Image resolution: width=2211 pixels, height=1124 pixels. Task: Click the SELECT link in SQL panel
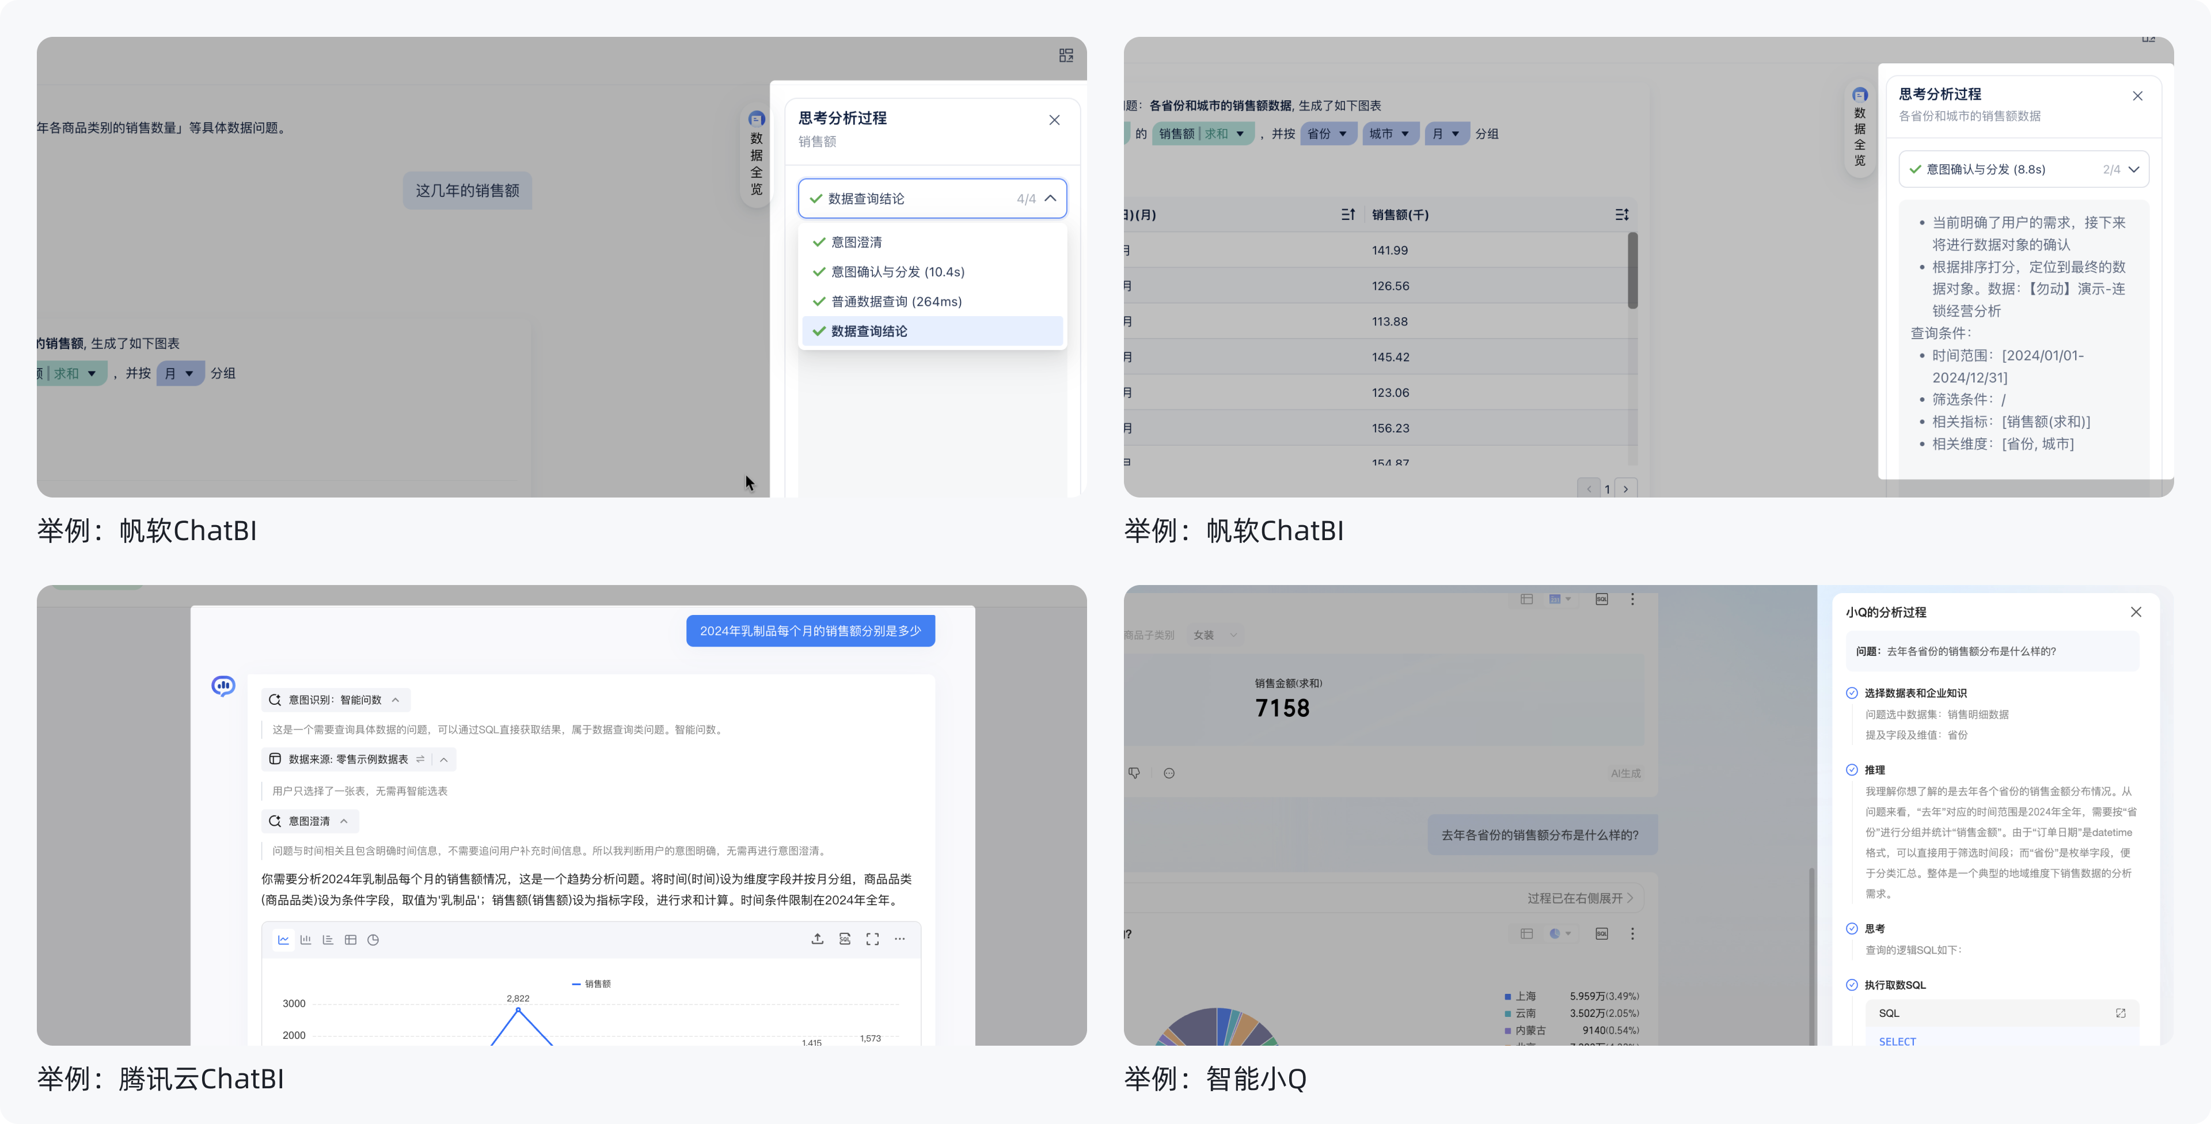[x=1898, y=1041]
